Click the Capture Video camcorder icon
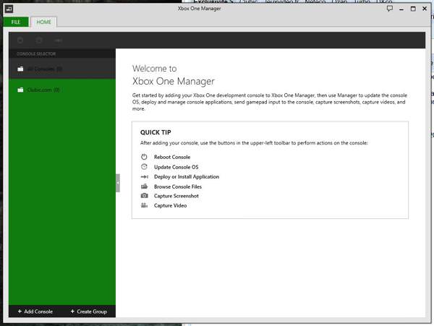Image resolution: width=434 pixels, height=326 pixels. tap(144, 205)
